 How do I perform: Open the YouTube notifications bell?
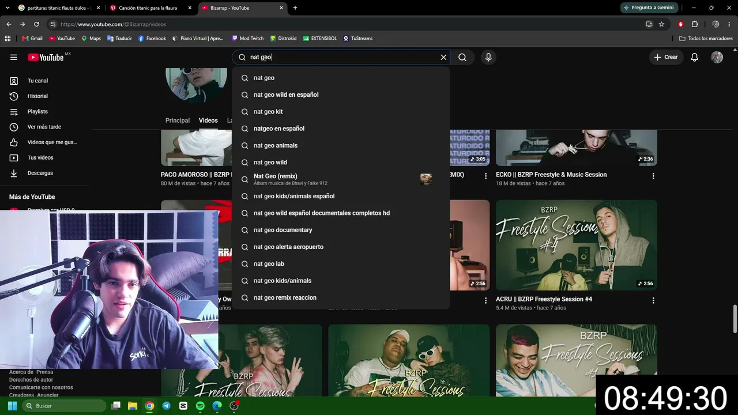pos(695,57)
